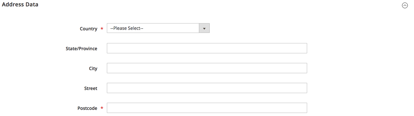414x116 pixels.
Task: Click the circled chevron icon in header
Action: 405,5
